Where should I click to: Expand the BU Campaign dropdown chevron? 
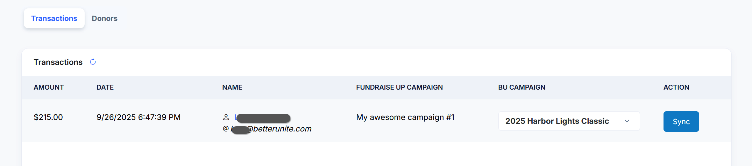(x=627, y=121)
